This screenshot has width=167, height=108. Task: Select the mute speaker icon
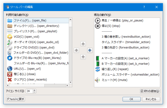click(98, 80)
